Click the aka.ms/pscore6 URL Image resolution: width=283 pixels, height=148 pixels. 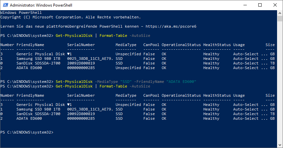tap(171, 27)
